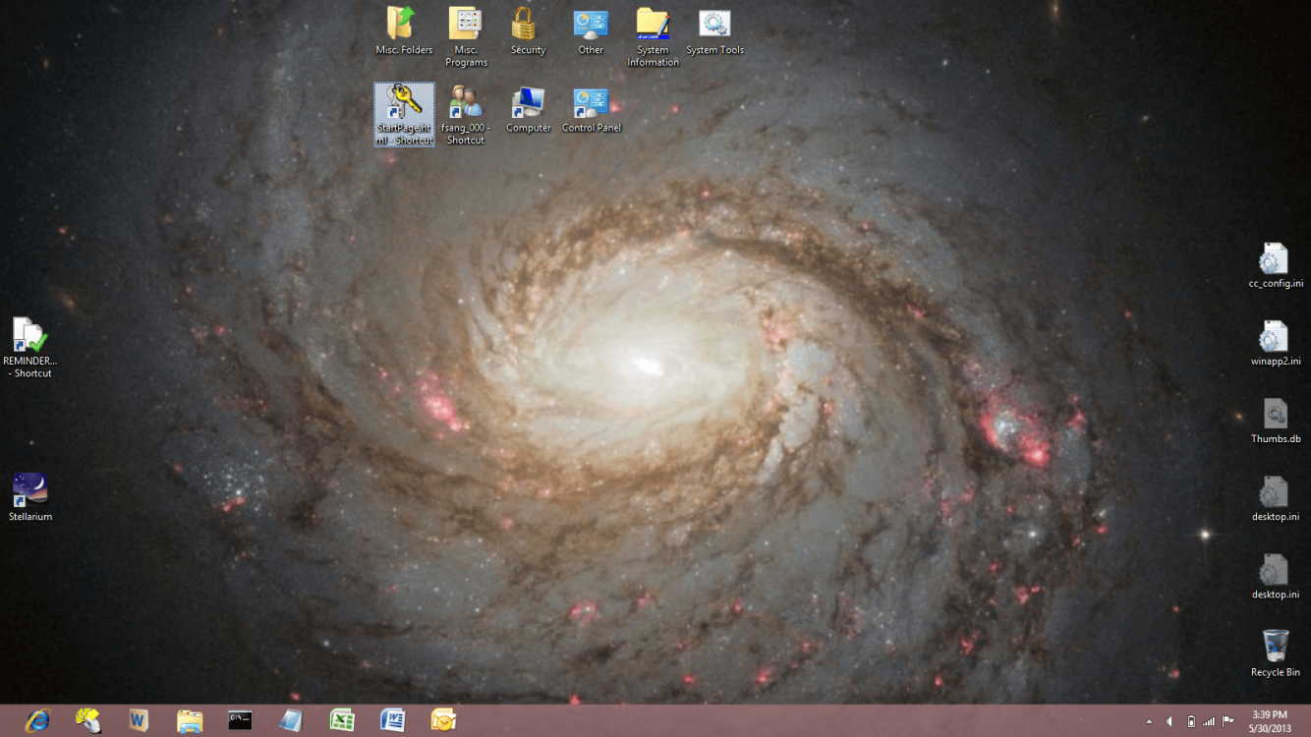Click the System Tools desktop icon
This screenshot has width=1311, height=737.
click(x=714, y=24)
